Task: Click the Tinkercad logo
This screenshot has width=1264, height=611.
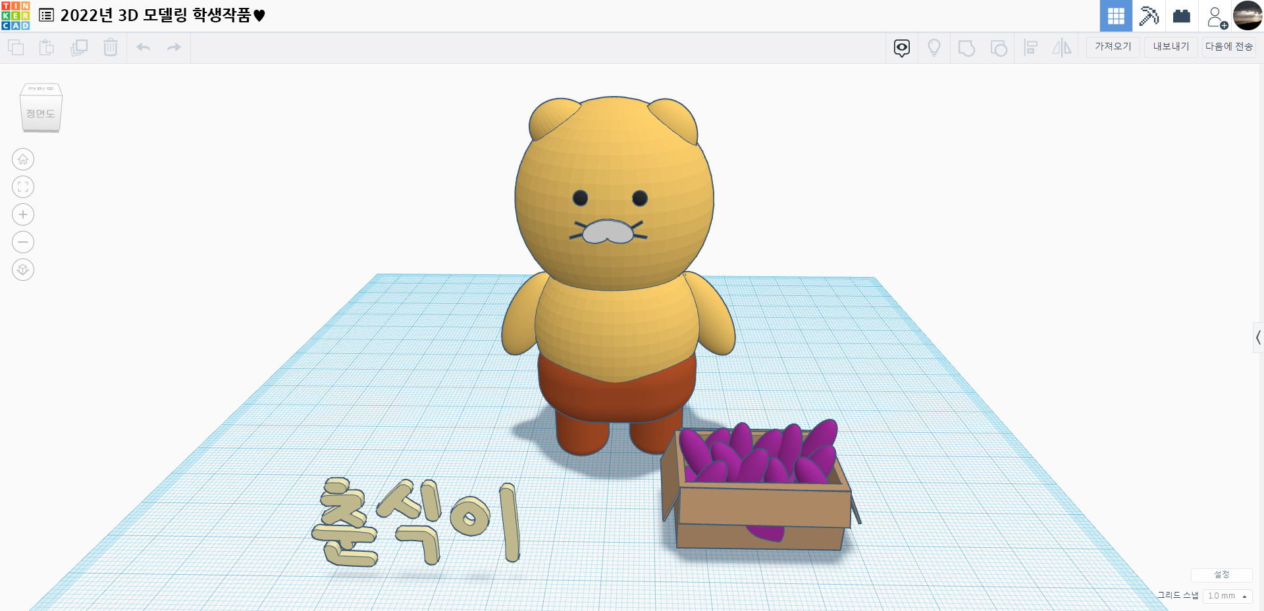Action: [x=16, y=16]
